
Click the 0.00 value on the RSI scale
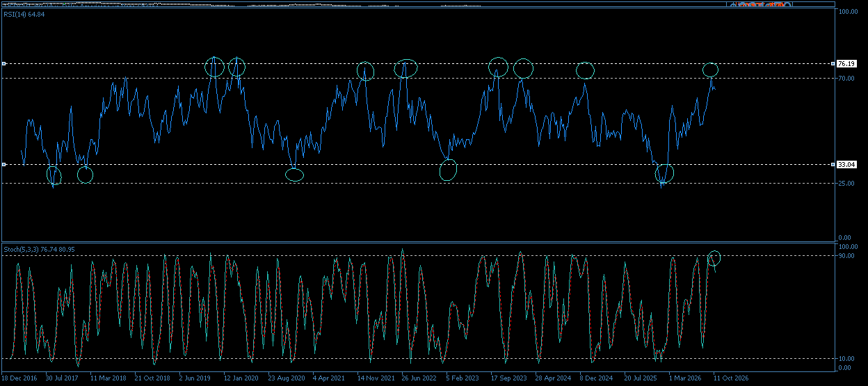844,238
